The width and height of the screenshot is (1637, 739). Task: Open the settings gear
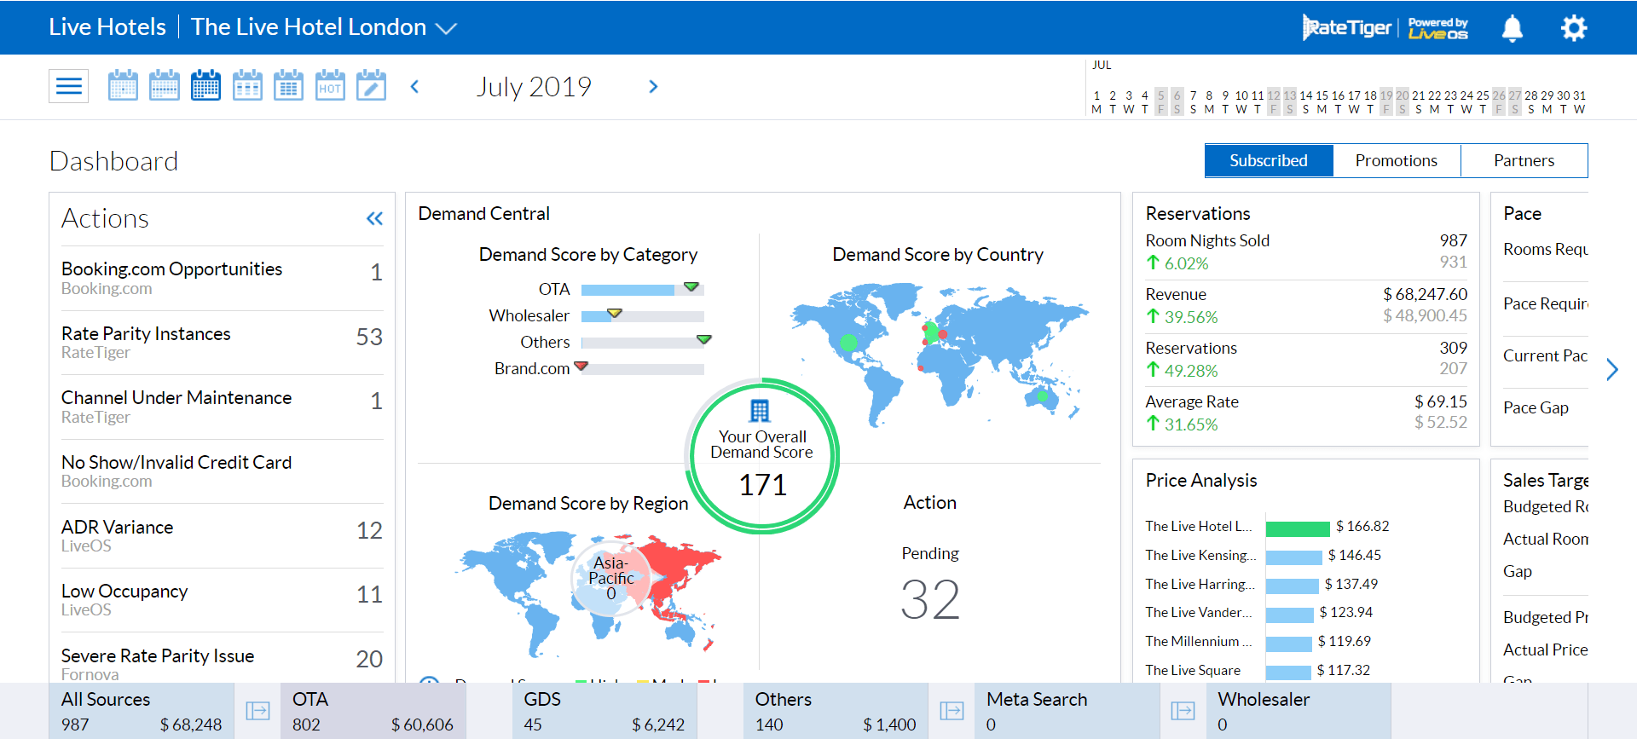click(x=1573, y=28)
